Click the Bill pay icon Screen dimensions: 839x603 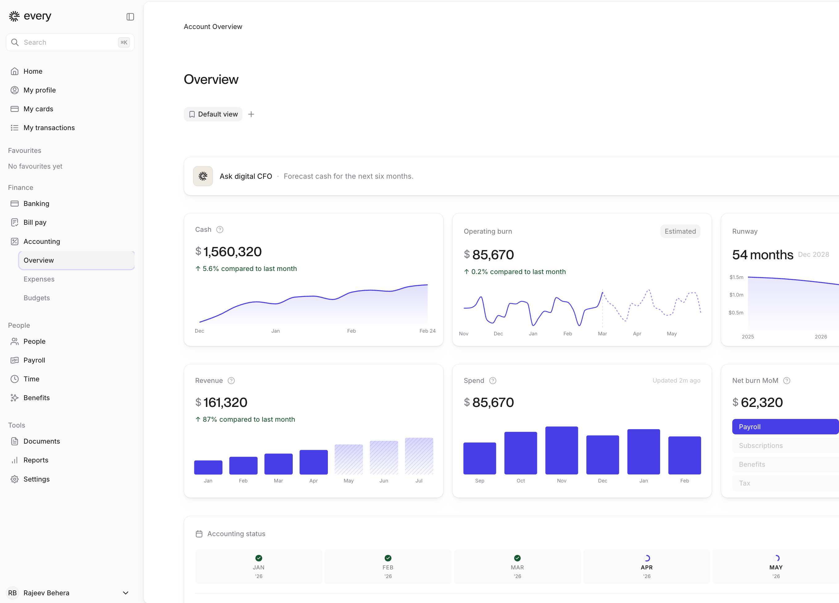tap(14, 222)
